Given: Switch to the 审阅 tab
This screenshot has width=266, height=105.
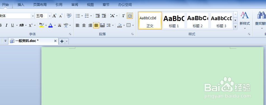Looking at the screenshot, I should pyautogui.click(x=75, y=5).
